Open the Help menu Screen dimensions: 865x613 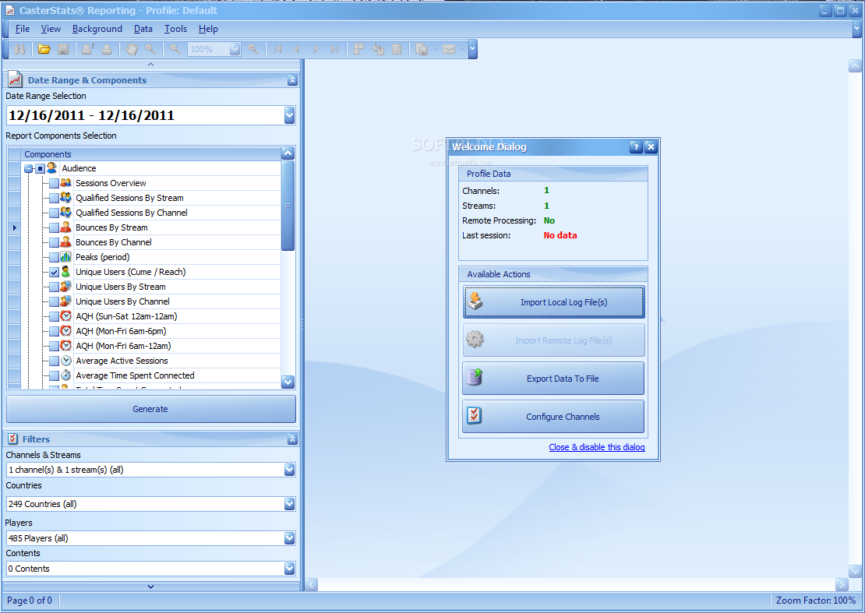pyautogui.click(x=208, y=29)
